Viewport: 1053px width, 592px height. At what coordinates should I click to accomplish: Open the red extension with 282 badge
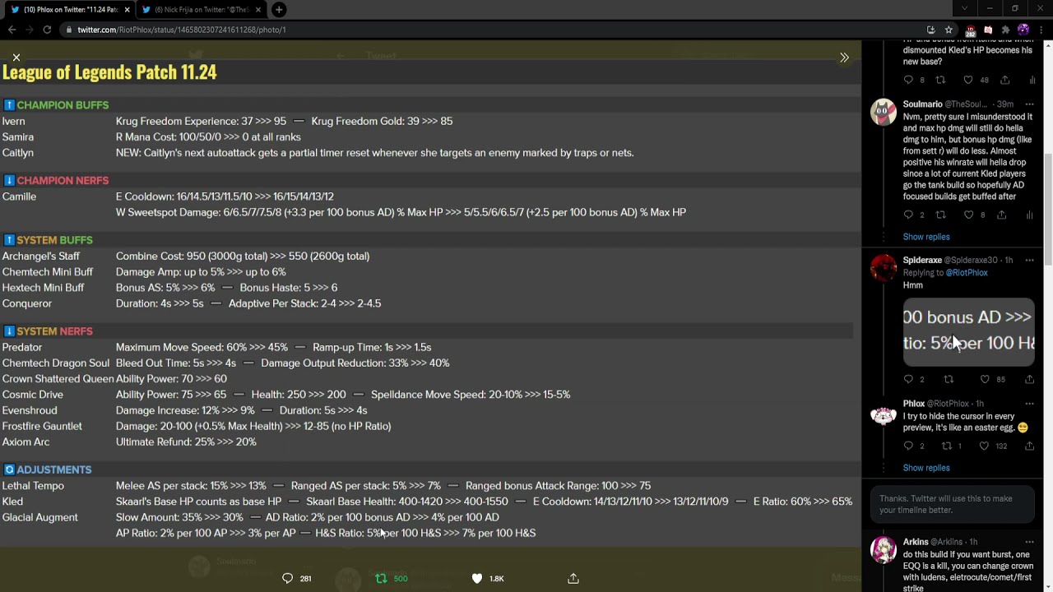(971, 30)
